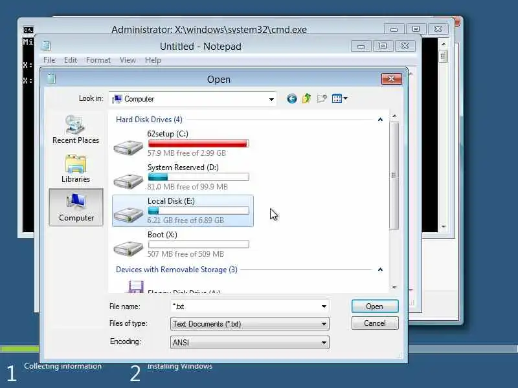Go up one level with the folder-up icon
Viewport: 518px width, 388px height.
[x=306, y=98]
